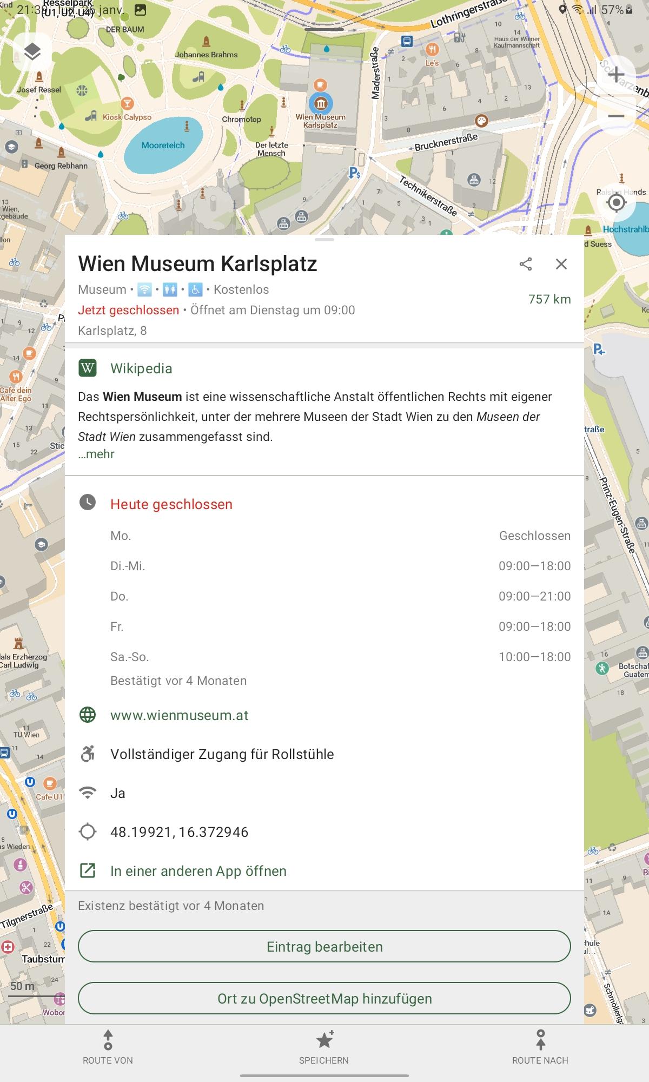Select Route von tab

(108, 1047)
